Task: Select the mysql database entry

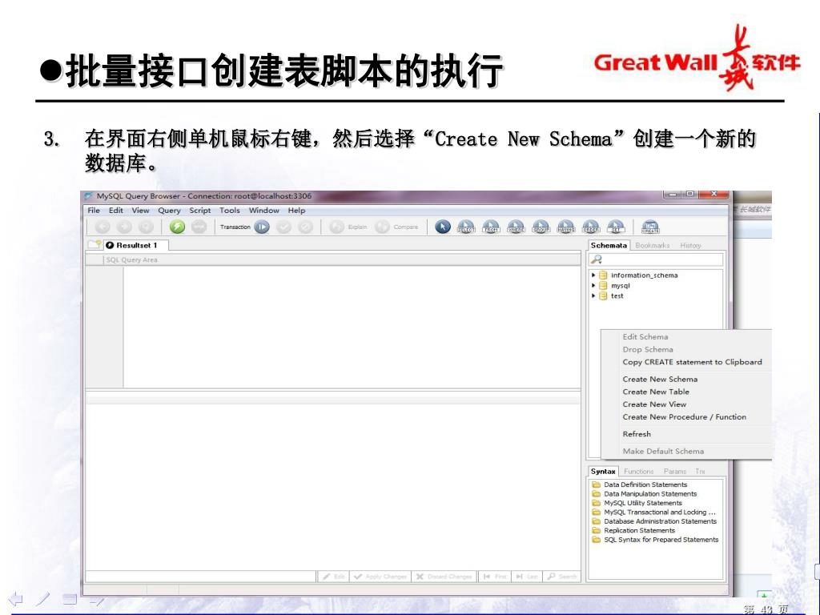Action: pos(621,286)
